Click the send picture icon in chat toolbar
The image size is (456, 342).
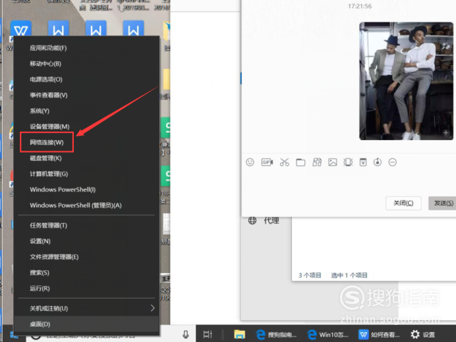[x=333, y=162]
